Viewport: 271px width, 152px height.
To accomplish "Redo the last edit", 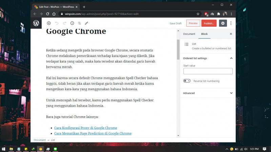I will pos(64,23).
